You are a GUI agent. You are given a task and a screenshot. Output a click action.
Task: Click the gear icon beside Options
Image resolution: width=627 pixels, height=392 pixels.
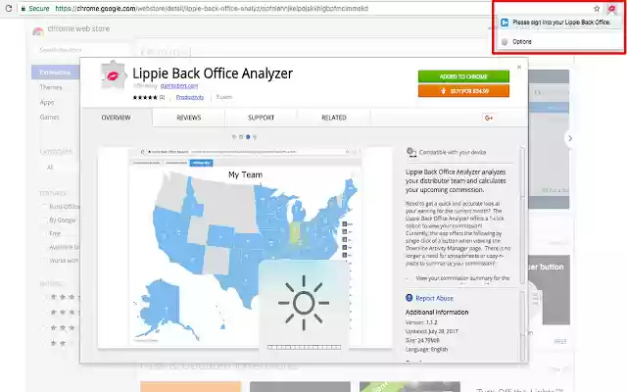(x=505, y=41)
